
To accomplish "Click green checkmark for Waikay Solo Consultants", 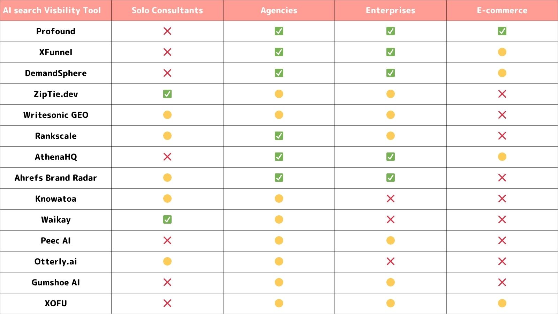I will pyautogui.click(x=167, y=219).
